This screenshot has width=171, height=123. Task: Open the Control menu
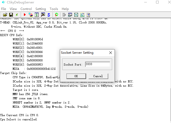pyautogui.click(x=26, y=9)
